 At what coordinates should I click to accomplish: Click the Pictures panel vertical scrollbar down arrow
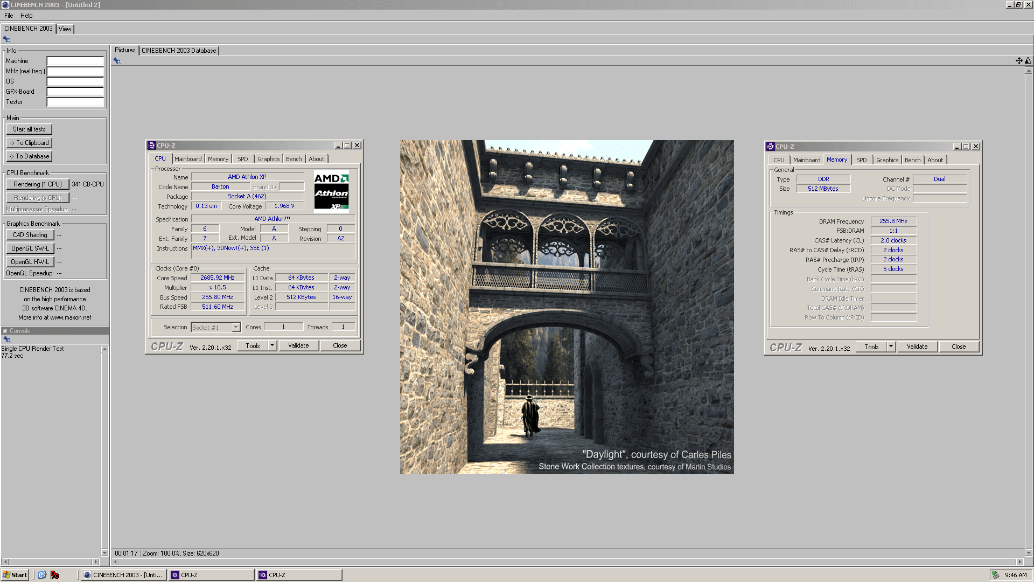pos(1029,552)
